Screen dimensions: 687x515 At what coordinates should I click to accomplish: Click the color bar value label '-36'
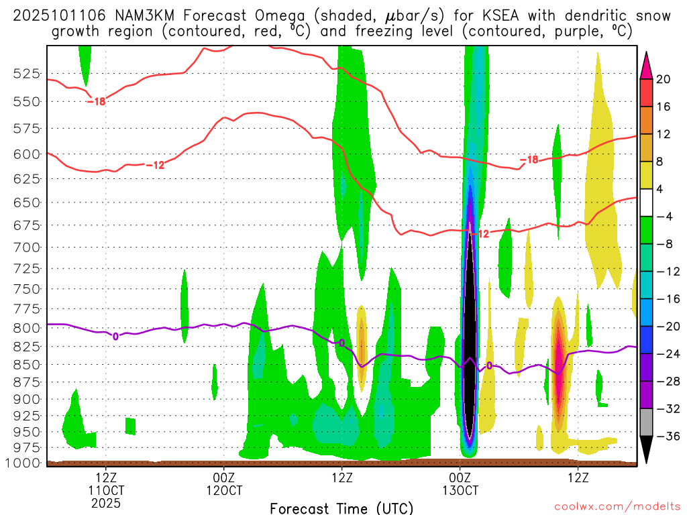point(668,436)
